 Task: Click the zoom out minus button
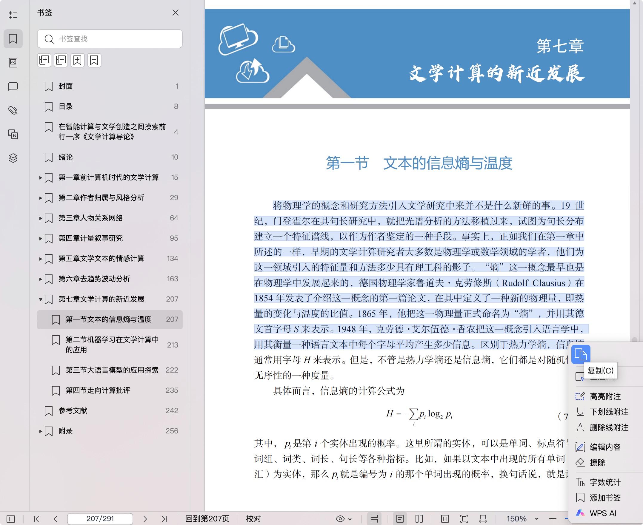[553, 519]
